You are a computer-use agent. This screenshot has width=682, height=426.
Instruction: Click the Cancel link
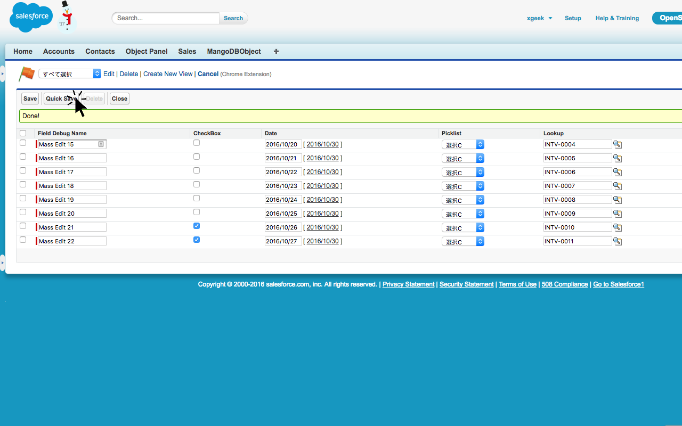point(208,74)
